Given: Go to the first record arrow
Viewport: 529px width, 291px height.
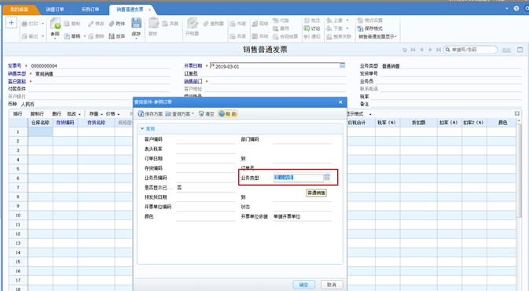Looking at the screenshot, I should pos(413,50).
